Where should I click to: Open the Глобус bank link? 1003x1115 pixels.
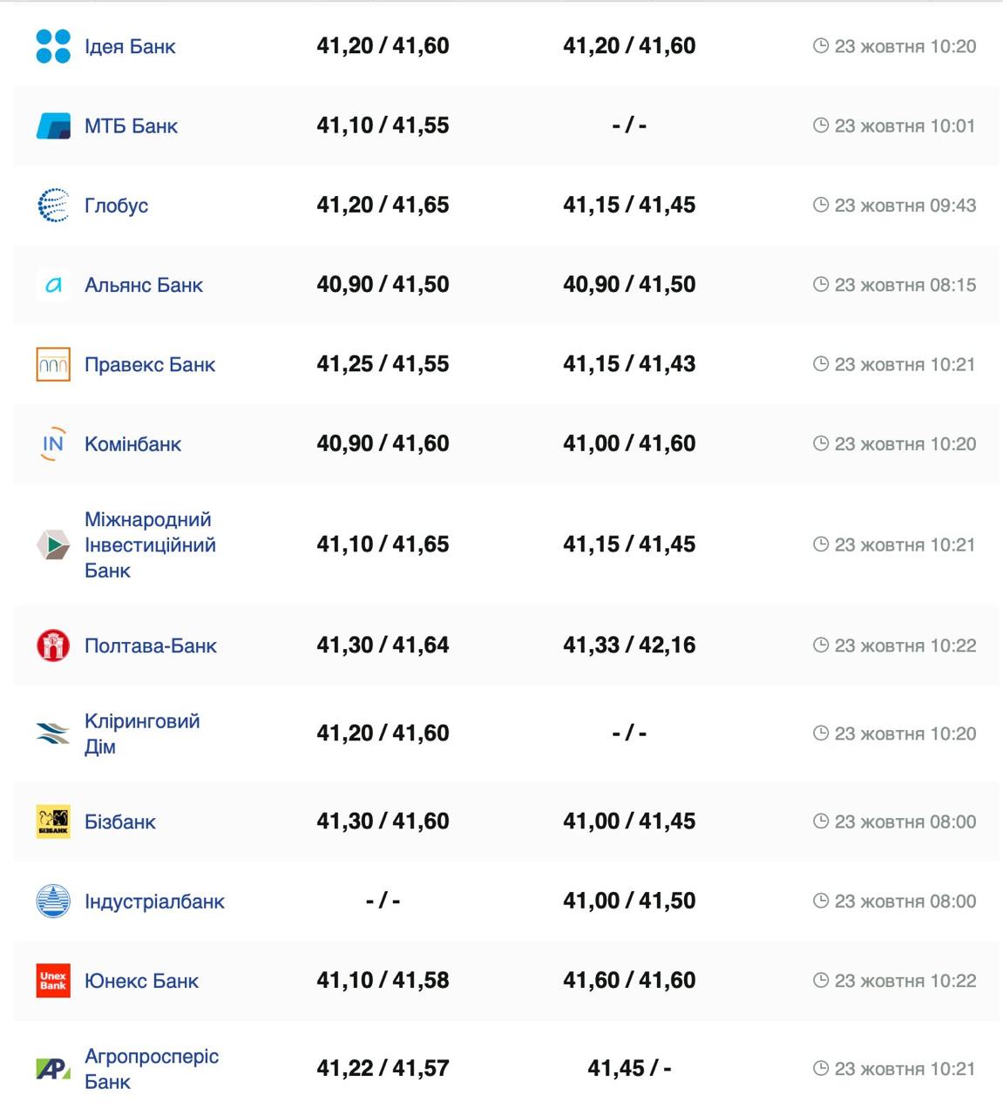click(x=116, y=206)
